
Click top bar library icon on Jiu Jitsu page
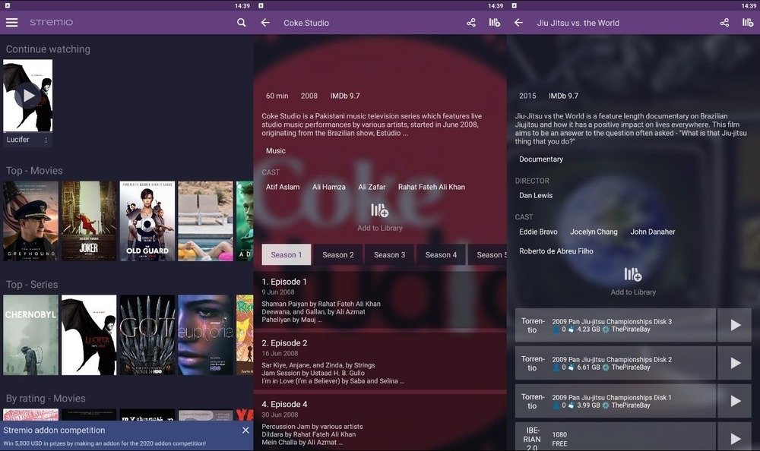(x=748, y=23)
